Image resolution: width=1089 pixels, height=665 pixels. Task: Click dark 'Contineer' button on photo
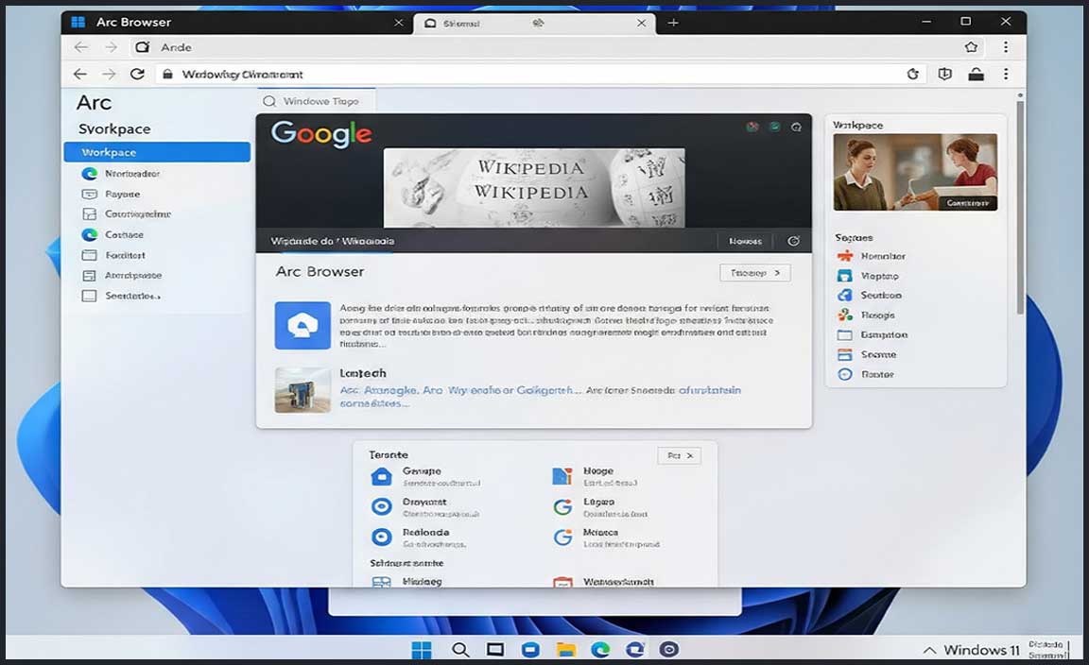click(967, 203)
